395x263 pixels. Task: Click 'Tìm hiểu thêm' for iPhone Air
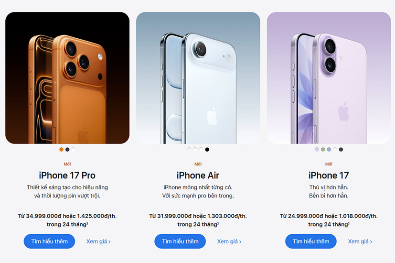coord(180,241)
